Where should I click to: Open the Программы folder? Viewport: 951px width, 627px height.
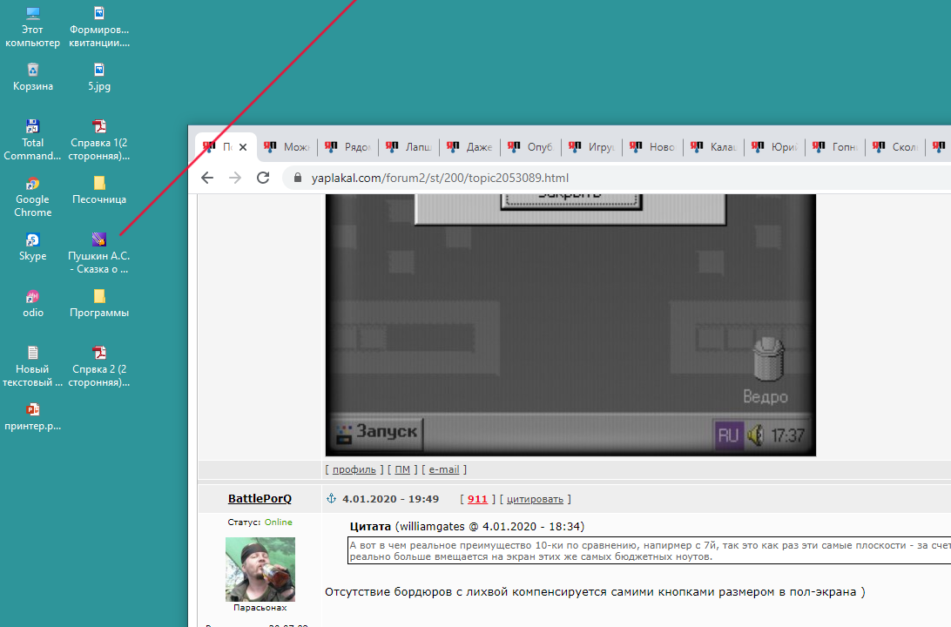tap(99, 303)
